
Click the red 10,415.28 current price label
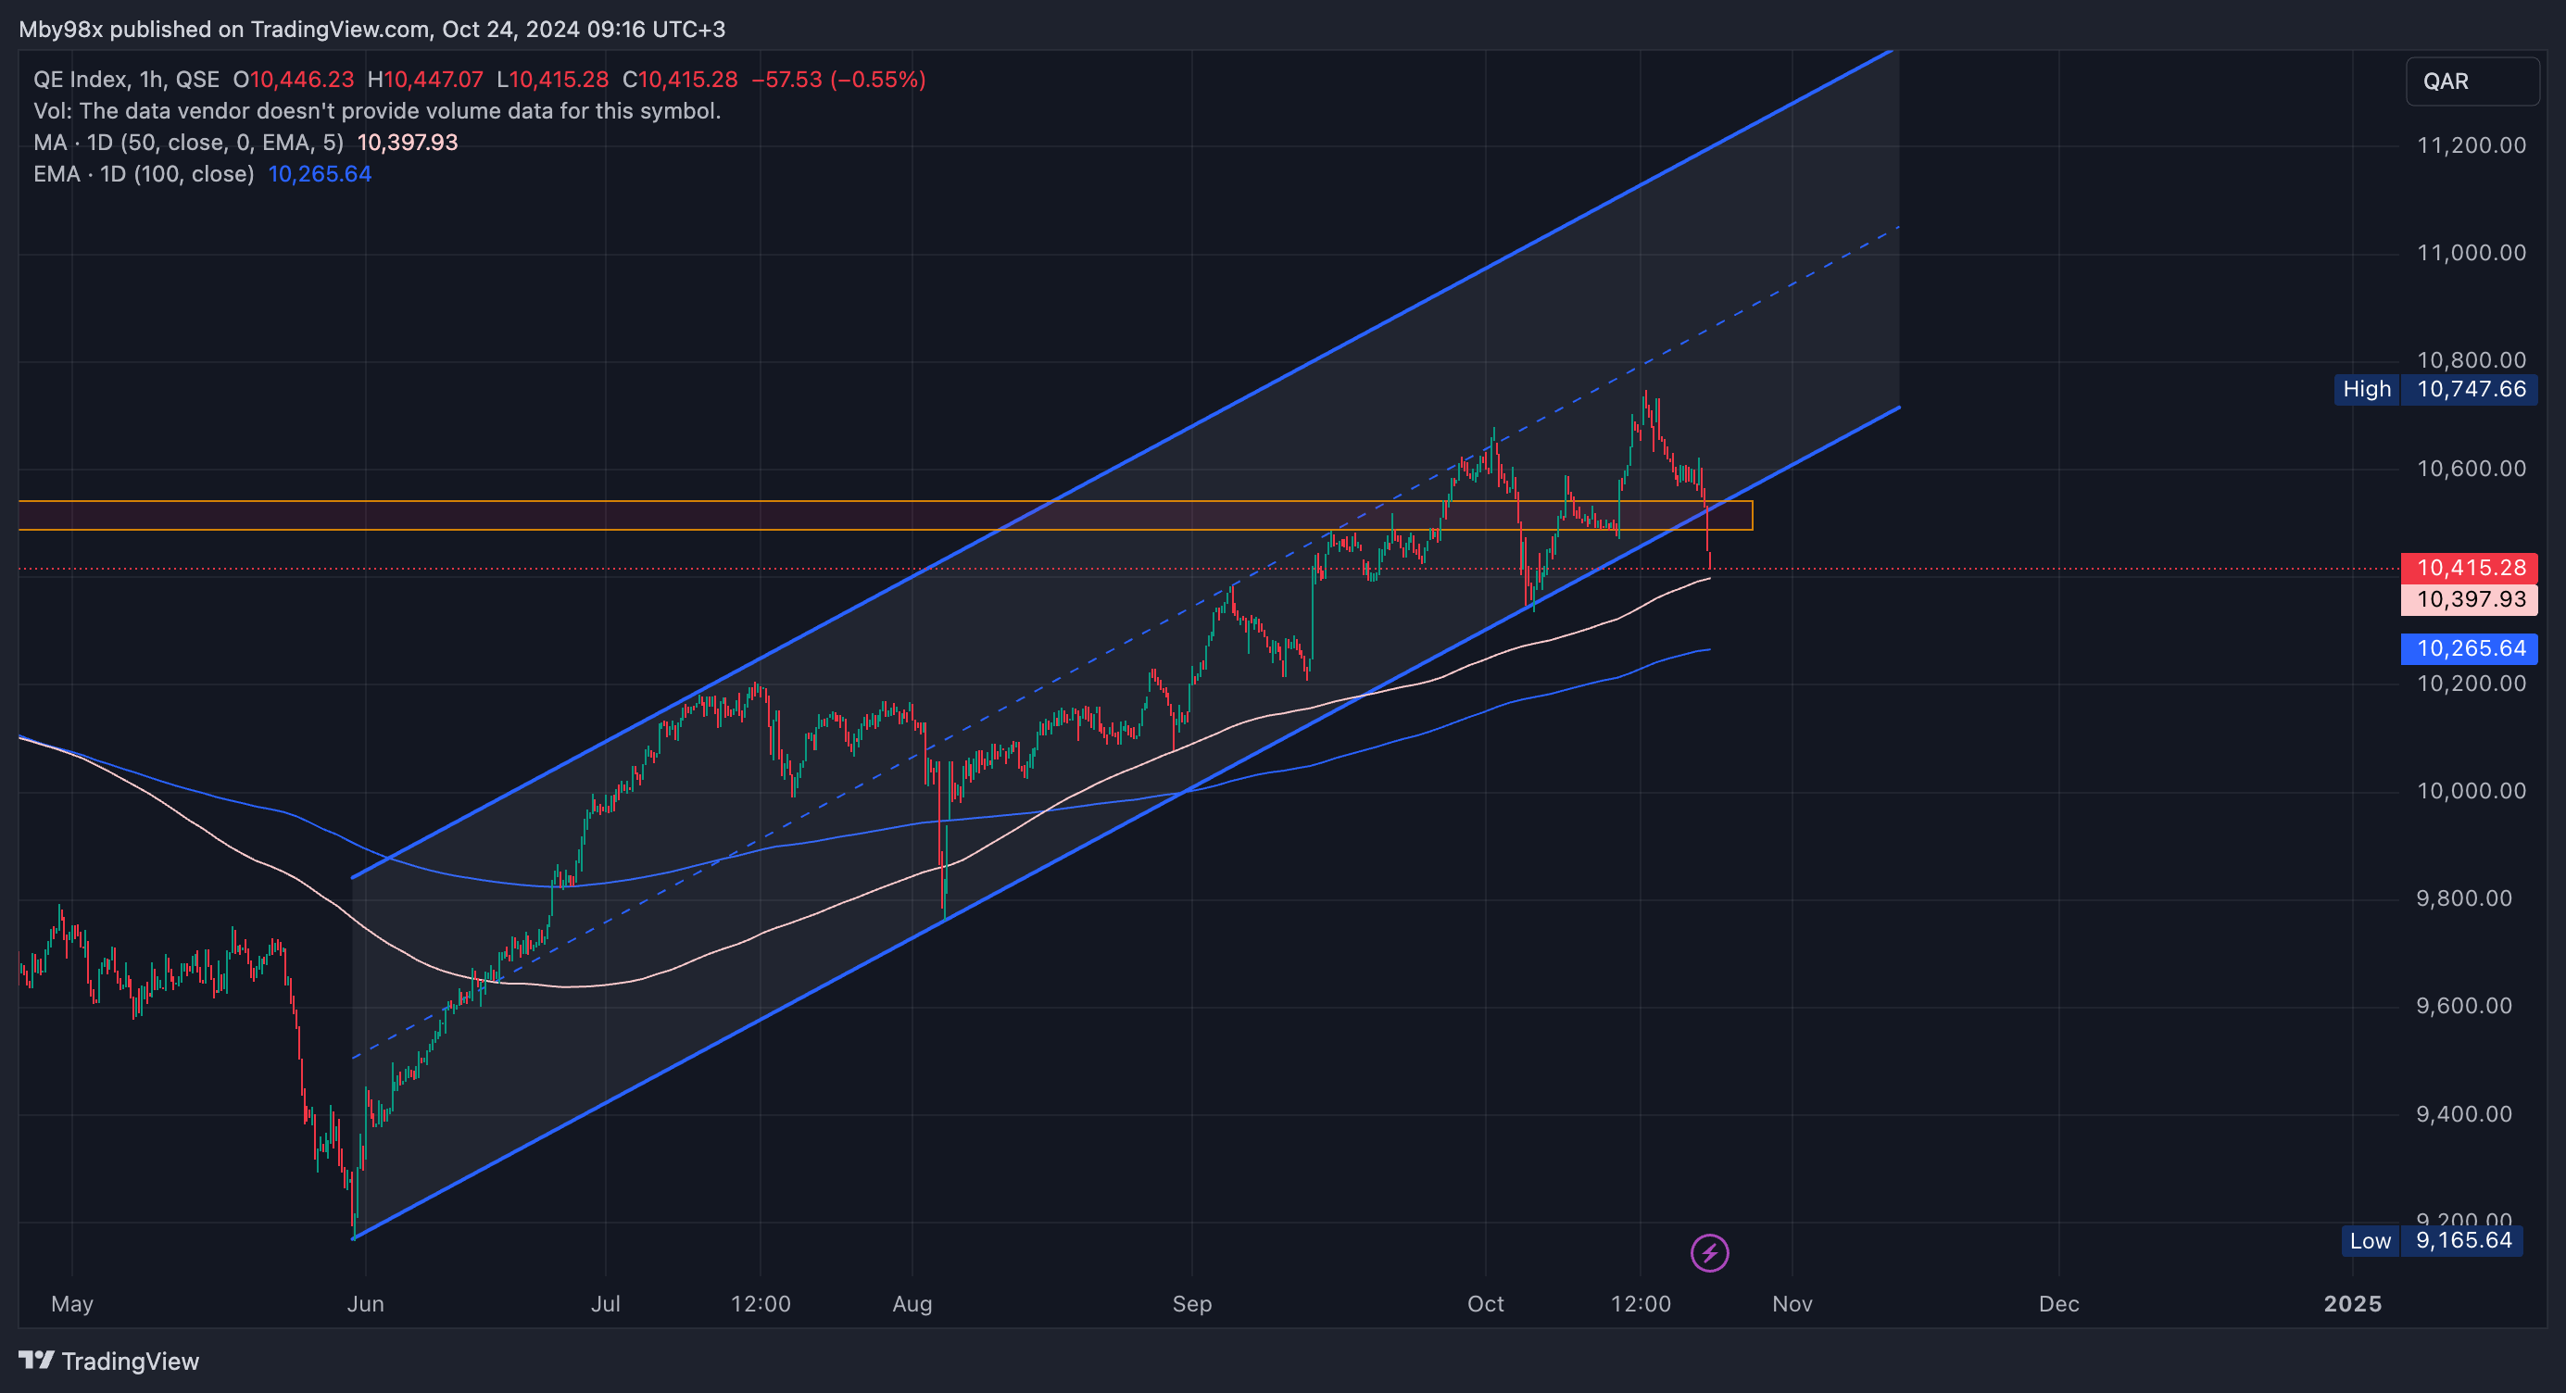tap(2471, 568)
